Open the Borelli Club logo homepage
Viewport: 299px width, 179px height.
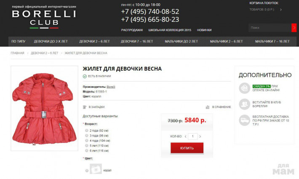click(x=44, y=17)
